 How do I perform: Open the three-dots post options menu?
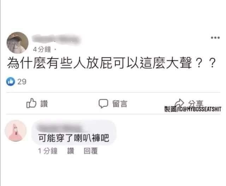pyautogui.click(x=215, y=38)
